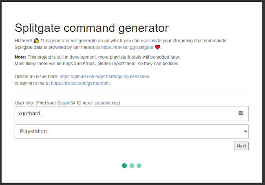Click the bold Note: label
This screenshot has height=185, width=265.
click(x=20, y=57)
